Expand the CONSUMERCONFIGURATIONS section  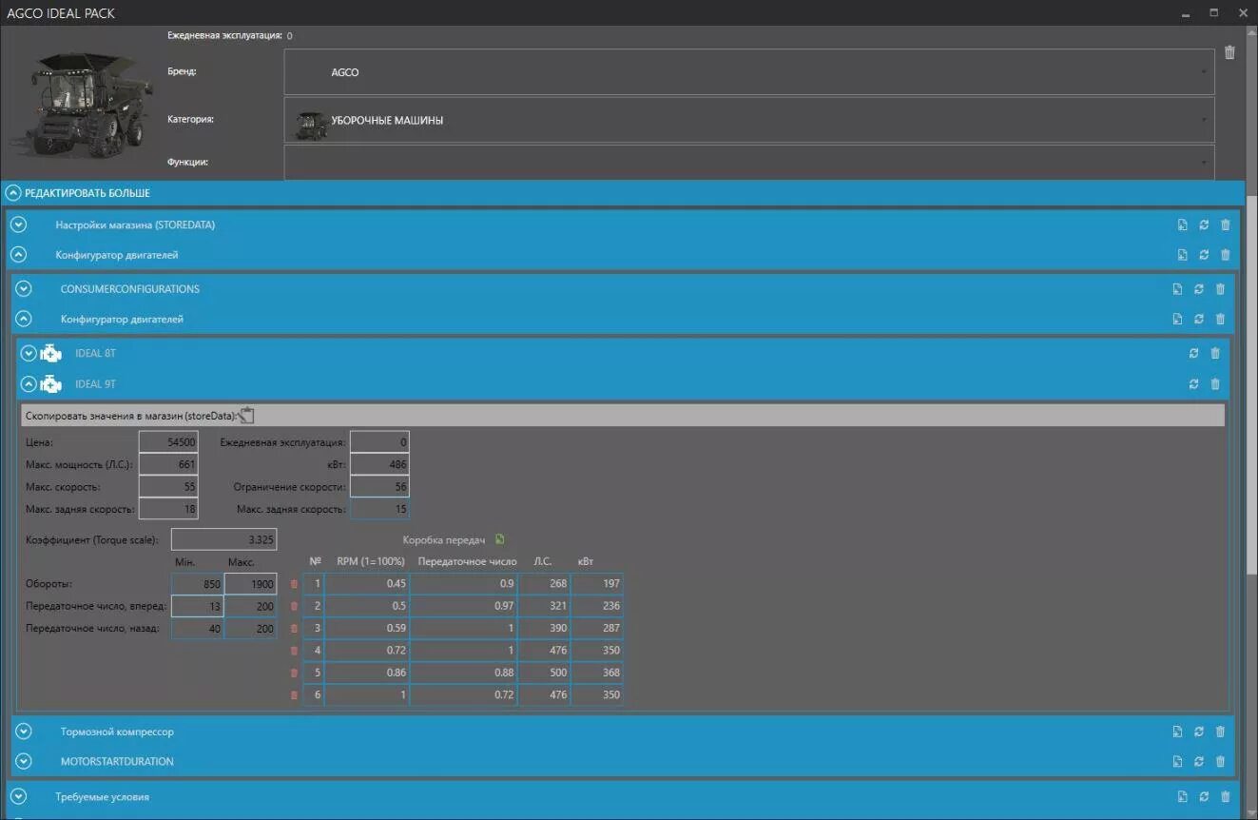[24, 289]
